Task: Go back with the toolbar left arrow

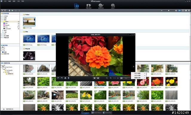Action: (2, 11)
